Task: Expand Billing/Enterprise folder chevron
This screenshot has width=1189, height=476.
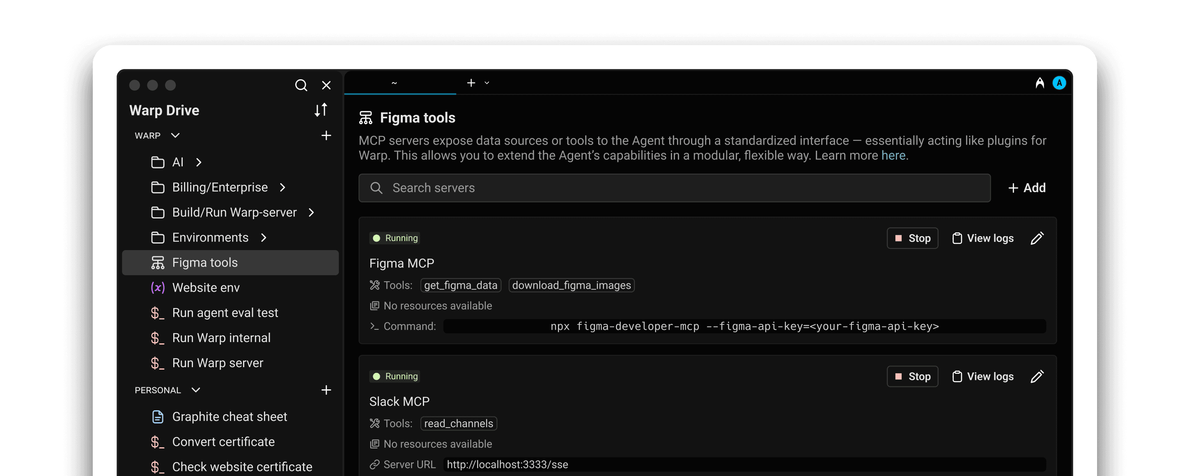Action: coord(283,187)
